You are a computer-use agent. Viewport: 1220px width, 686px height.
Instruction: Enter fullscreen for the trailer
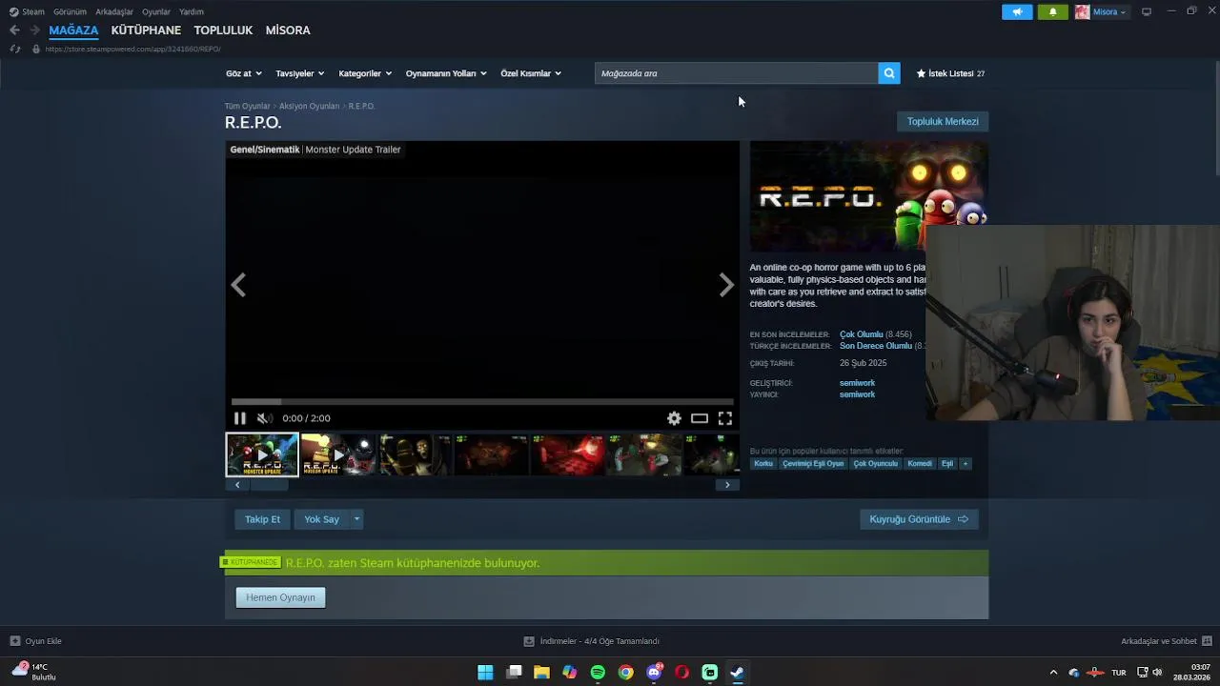point(725,418)
